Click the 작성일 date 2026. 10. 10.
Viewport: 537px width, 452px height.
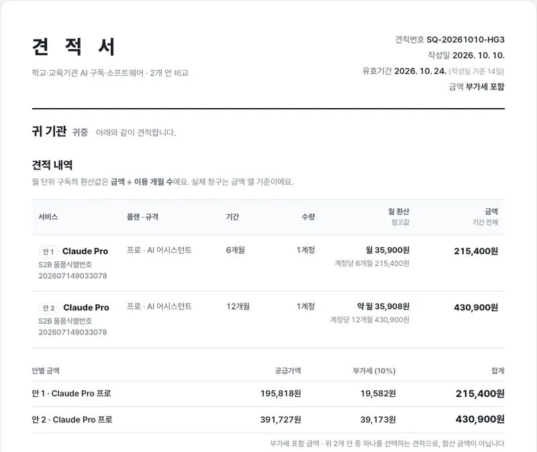[x=479, y=56]
